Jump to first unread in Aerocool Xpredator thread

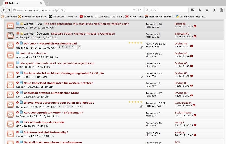17,112
